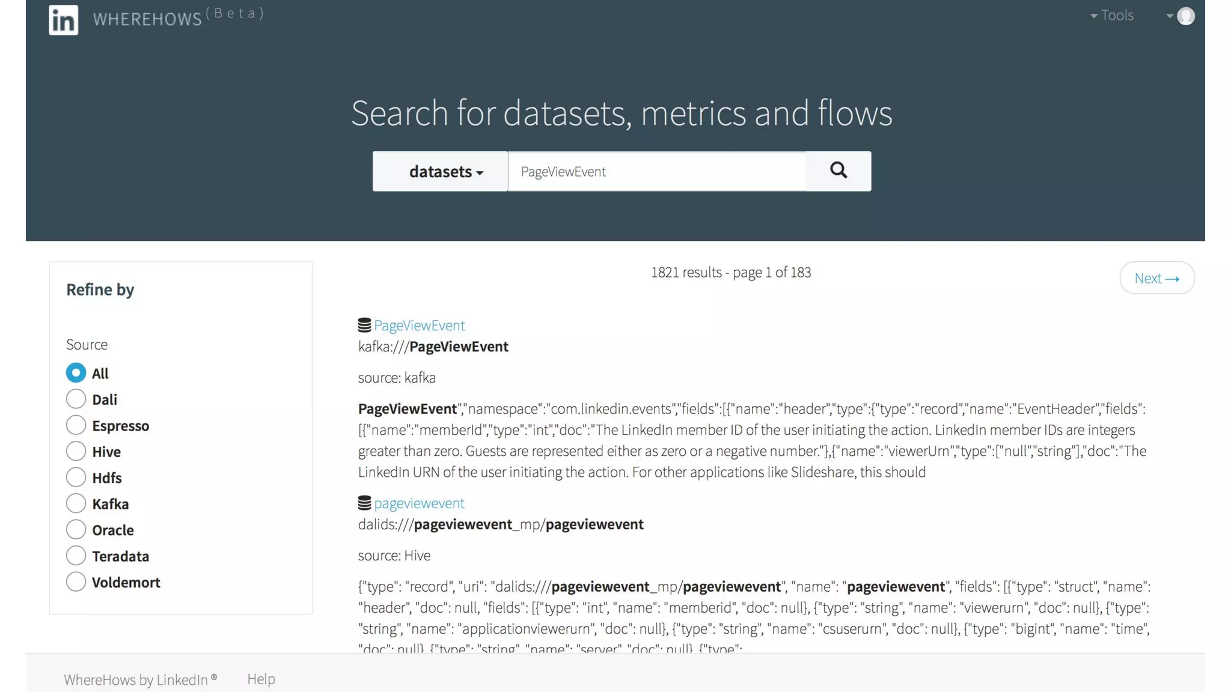Image resolution: width=1231 pixels, height=692 pixels.
Task: Click the search text input field
Action: pos(657,172)
